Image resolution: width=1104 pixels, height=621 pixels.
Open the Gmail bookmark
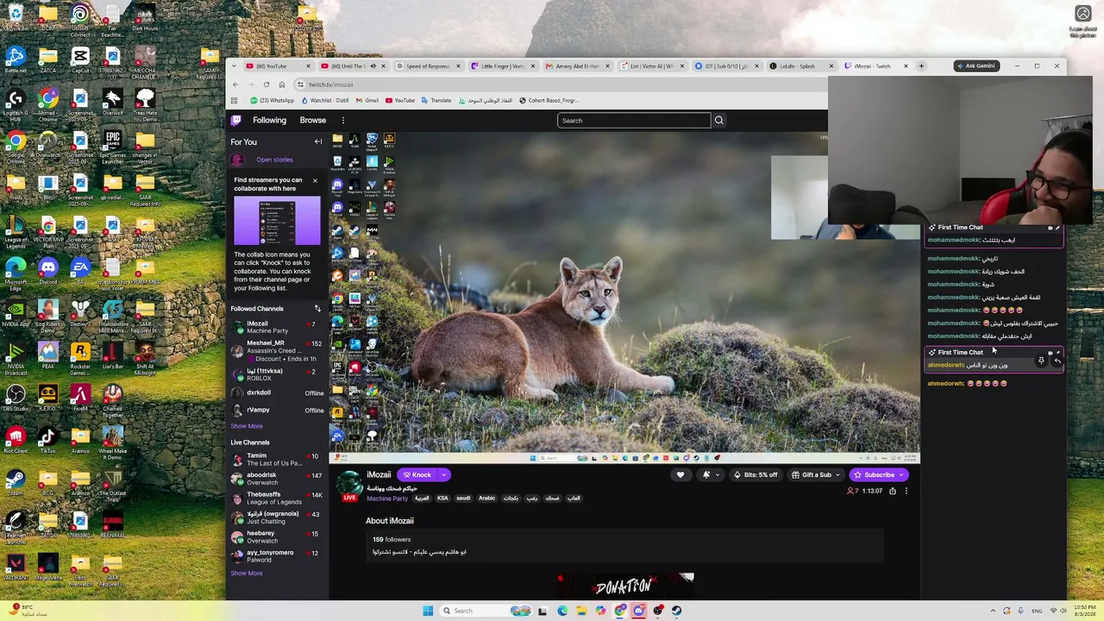pyautogui.click(x=367, y=101)
